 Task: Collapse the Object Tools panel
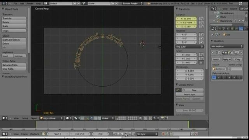(x=3, y=9)
